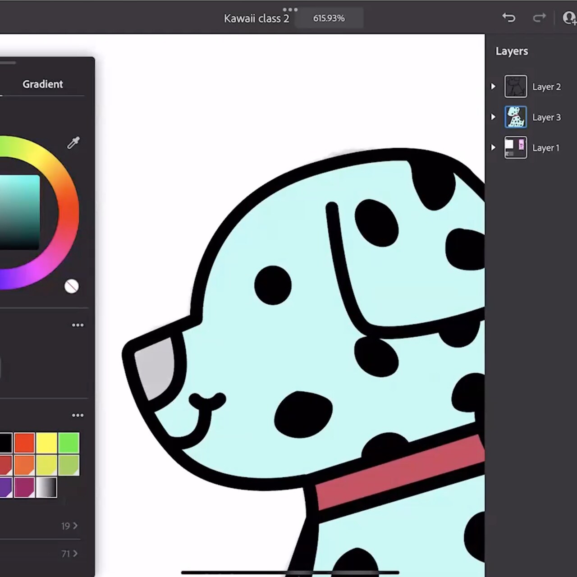Click the teal saturation-brightness square
The width and height of the screenshot is (577, 577).
click(x=19, y=212)
